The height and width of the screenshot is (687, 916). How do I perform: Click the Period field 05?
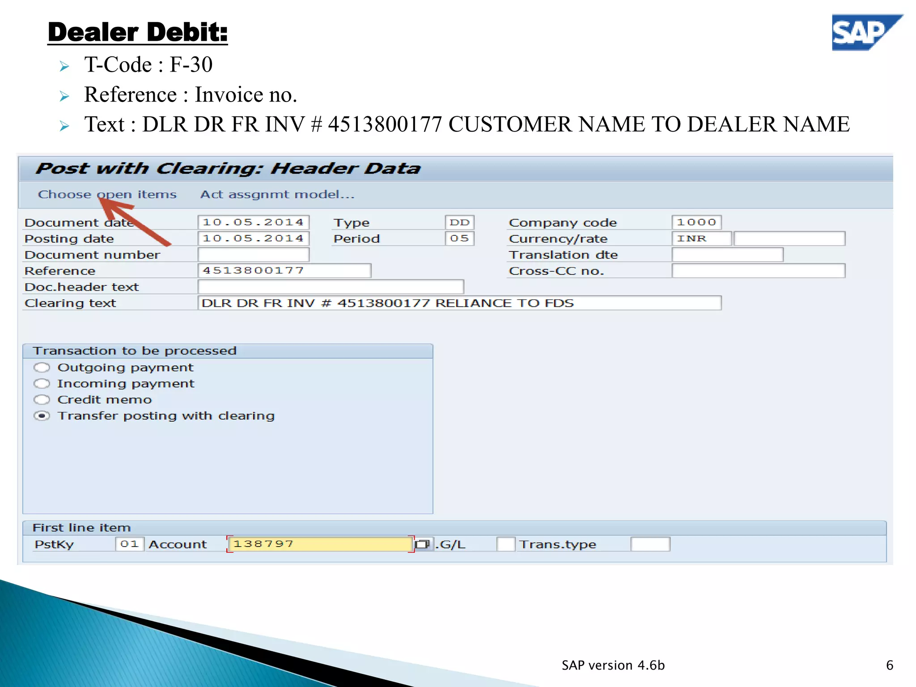point(460,238)
